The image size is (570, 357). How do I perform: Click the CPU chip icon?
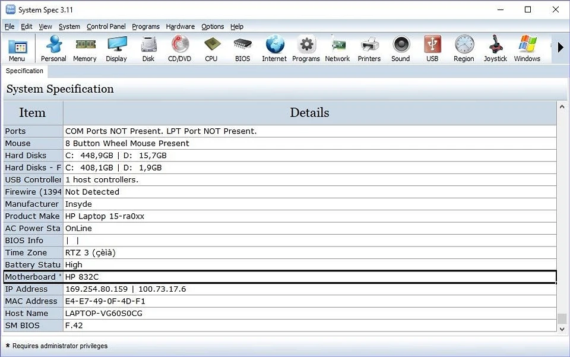(x=211, y=48)
